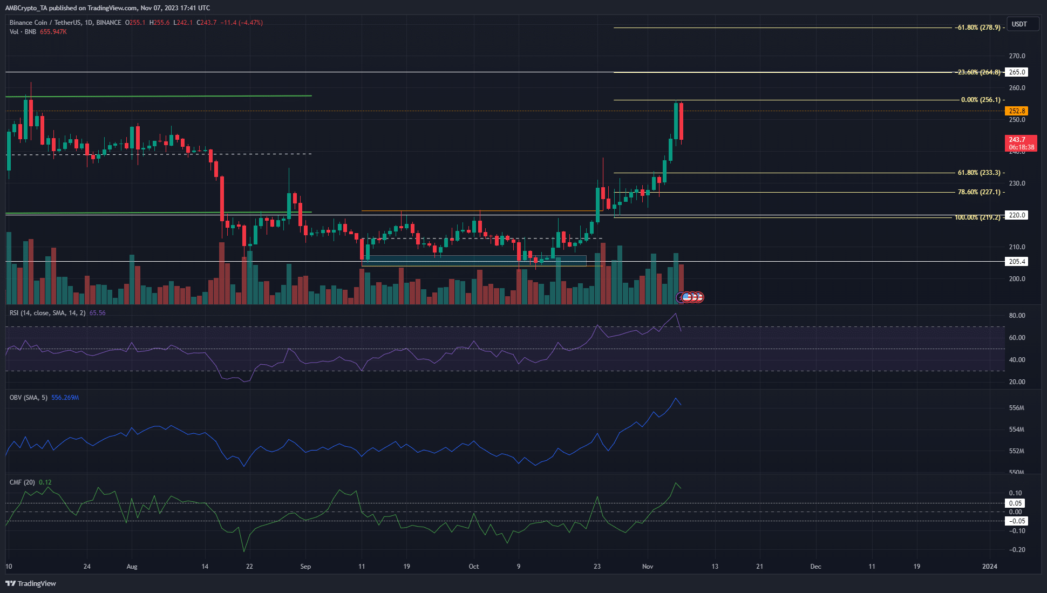Click the rightmost US flag event marker

(699, 297)
